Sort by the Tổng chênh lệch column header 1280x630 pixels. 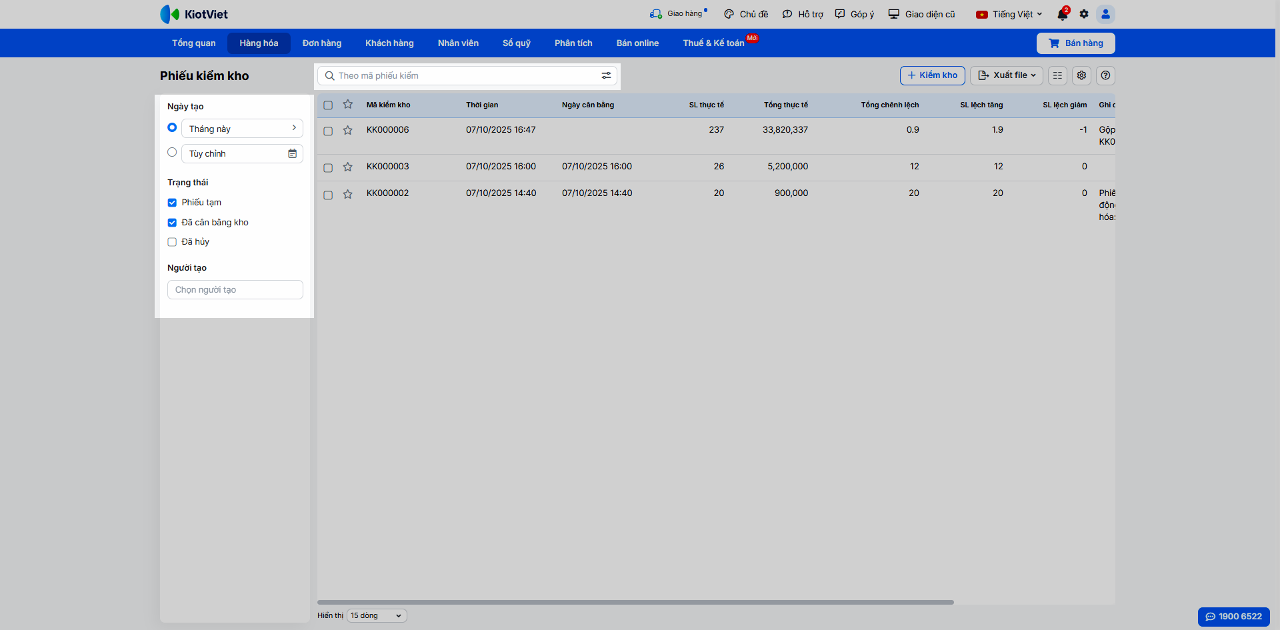click(x=890, y=105)
